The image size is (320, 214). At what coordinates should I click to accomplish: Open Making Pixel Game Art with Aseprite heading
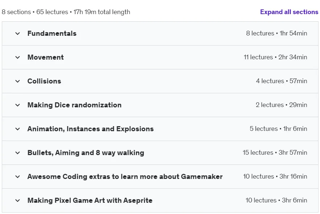point(90,200)
